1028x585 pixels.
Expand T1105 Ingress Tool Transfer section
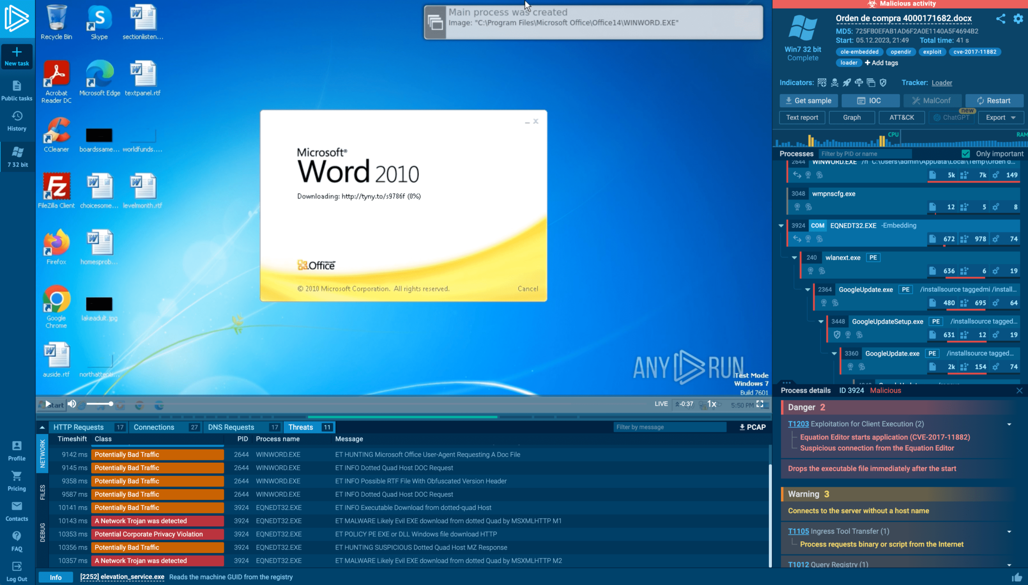[x=1009, y=531]
